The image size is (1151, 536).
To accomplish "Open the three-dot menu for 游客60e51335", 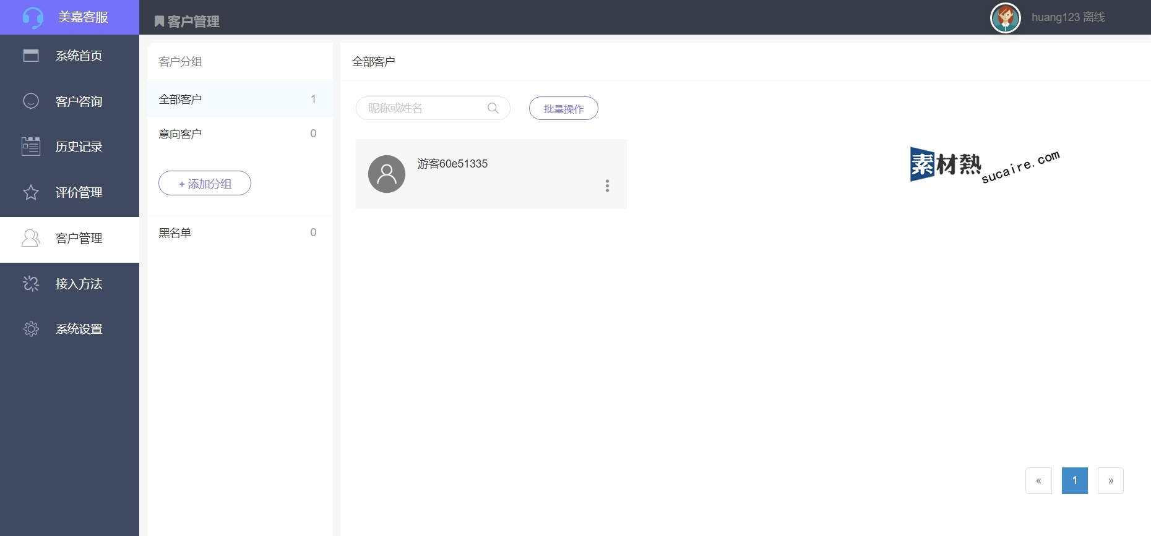I will (607, 186).
